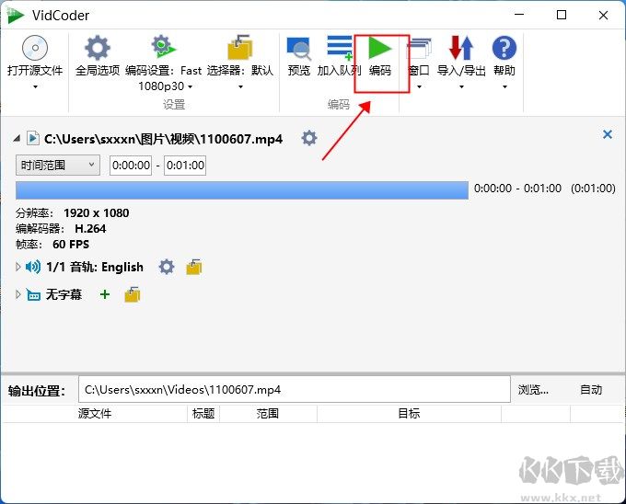The width and height of the screenshot is (626, 504).
Task: Click the video file icon before path
Action: coord(33,138)
